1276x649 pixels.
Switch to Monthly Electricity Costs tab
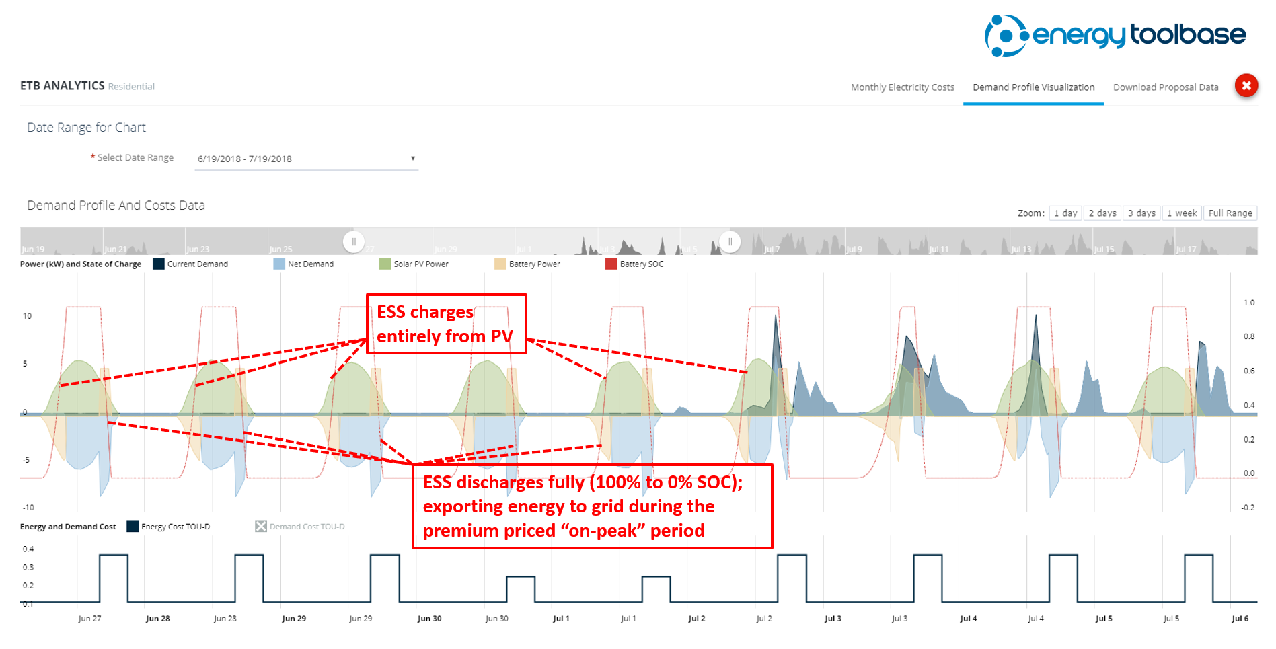tap(902, 87)
